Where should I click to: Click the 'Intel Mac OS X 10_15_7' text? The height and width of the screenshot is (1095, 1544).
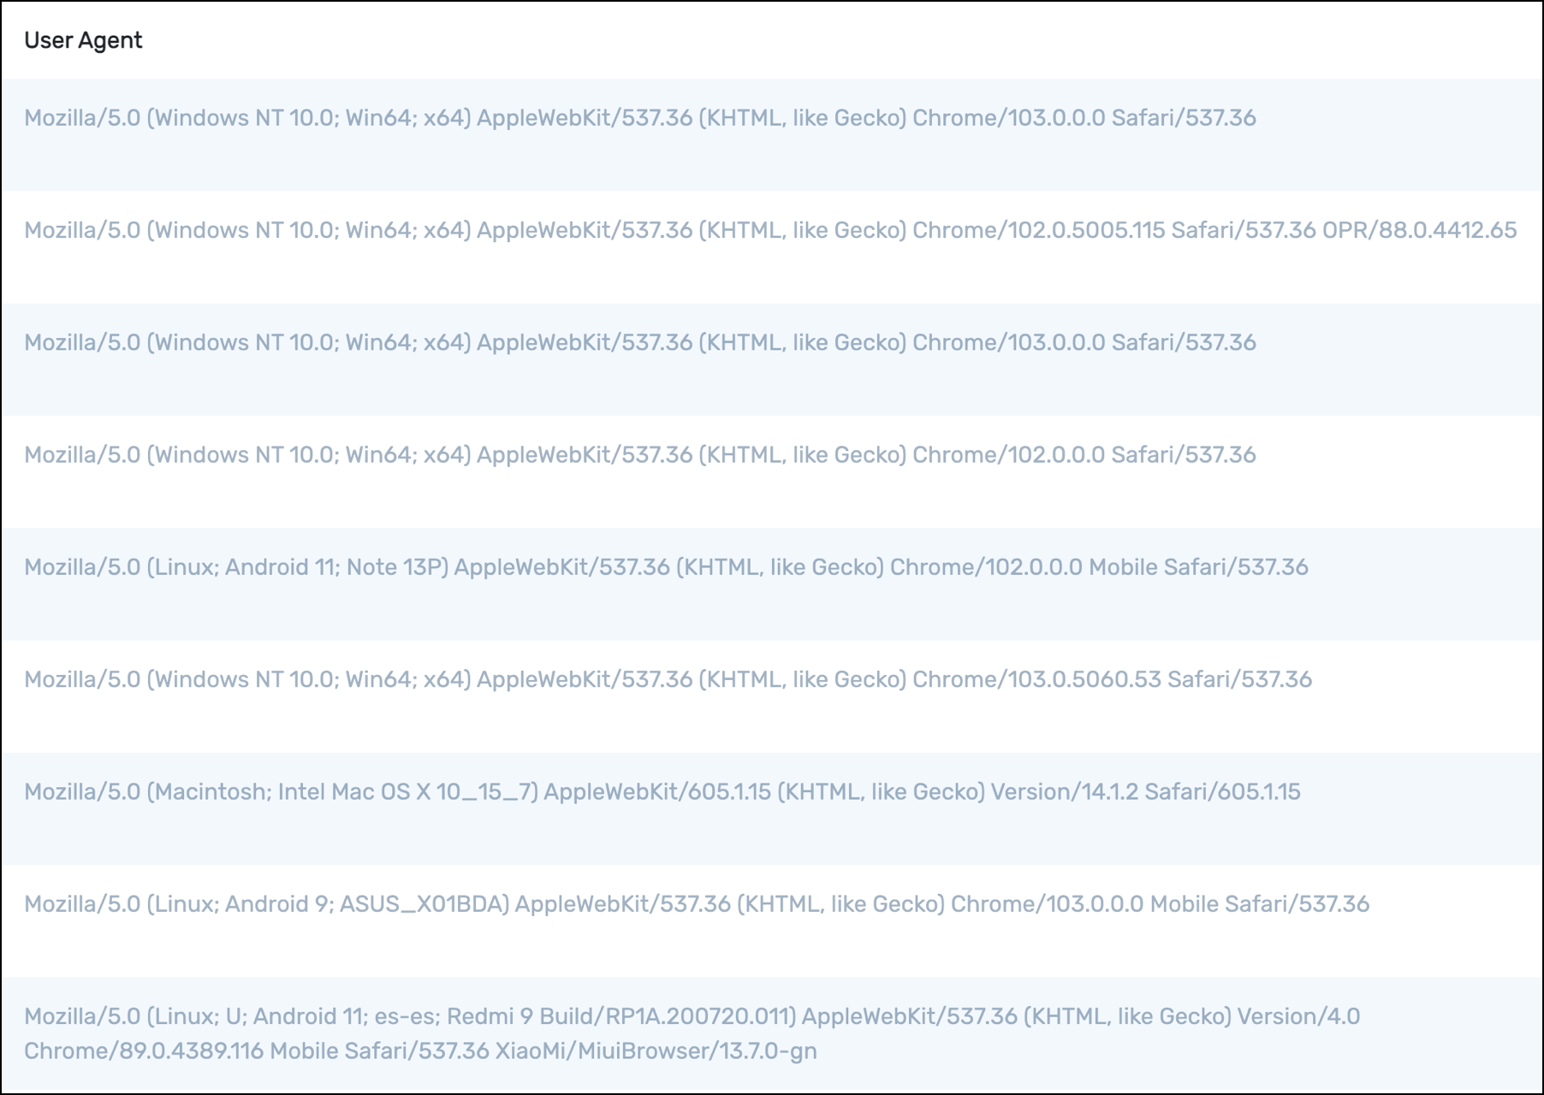(407, 792)
